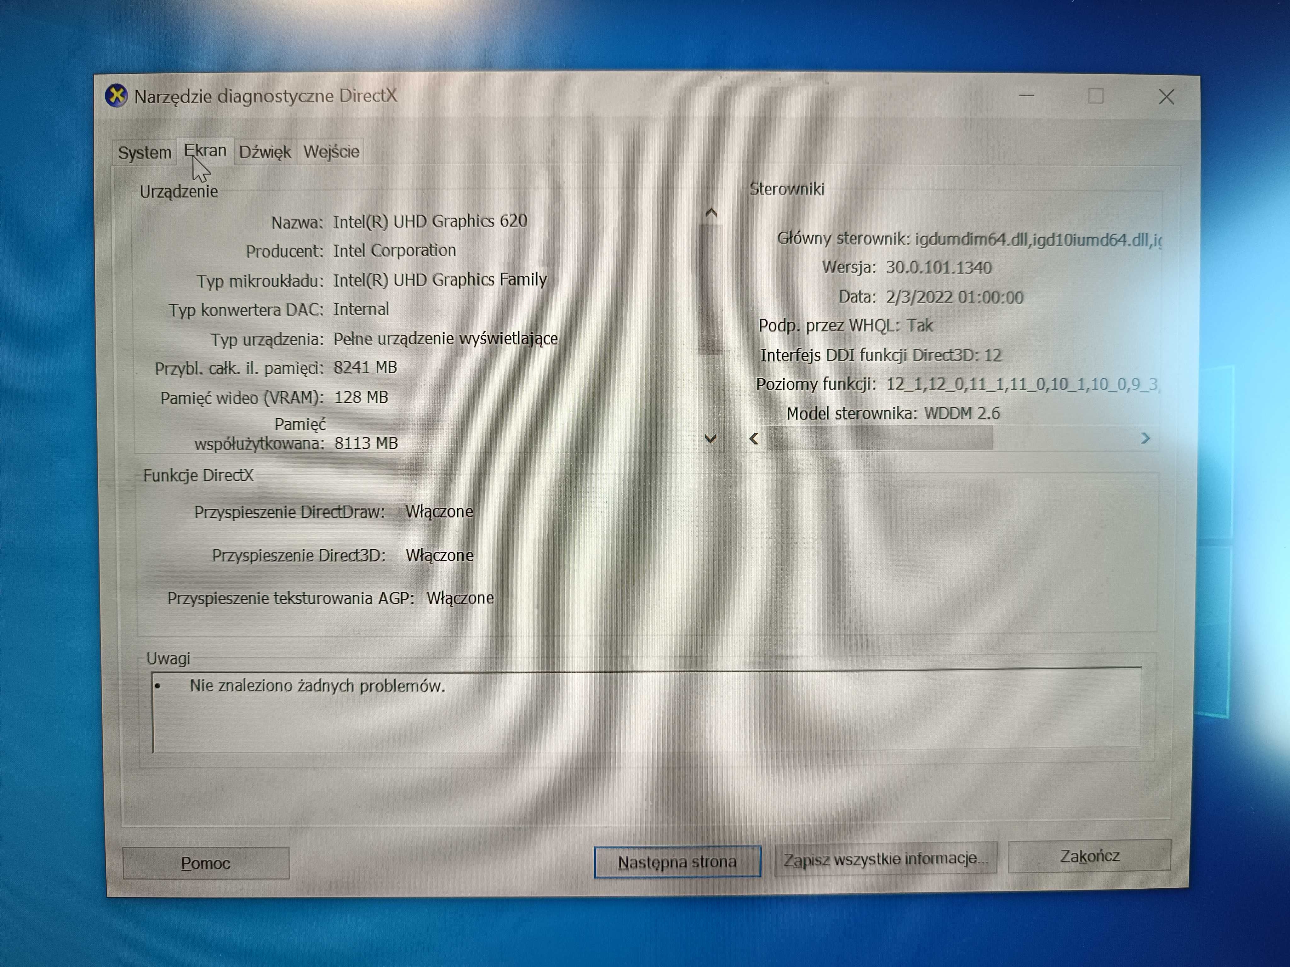
Task: Click the Direct3D acceleration value Włączone
Action: (439, 556)
